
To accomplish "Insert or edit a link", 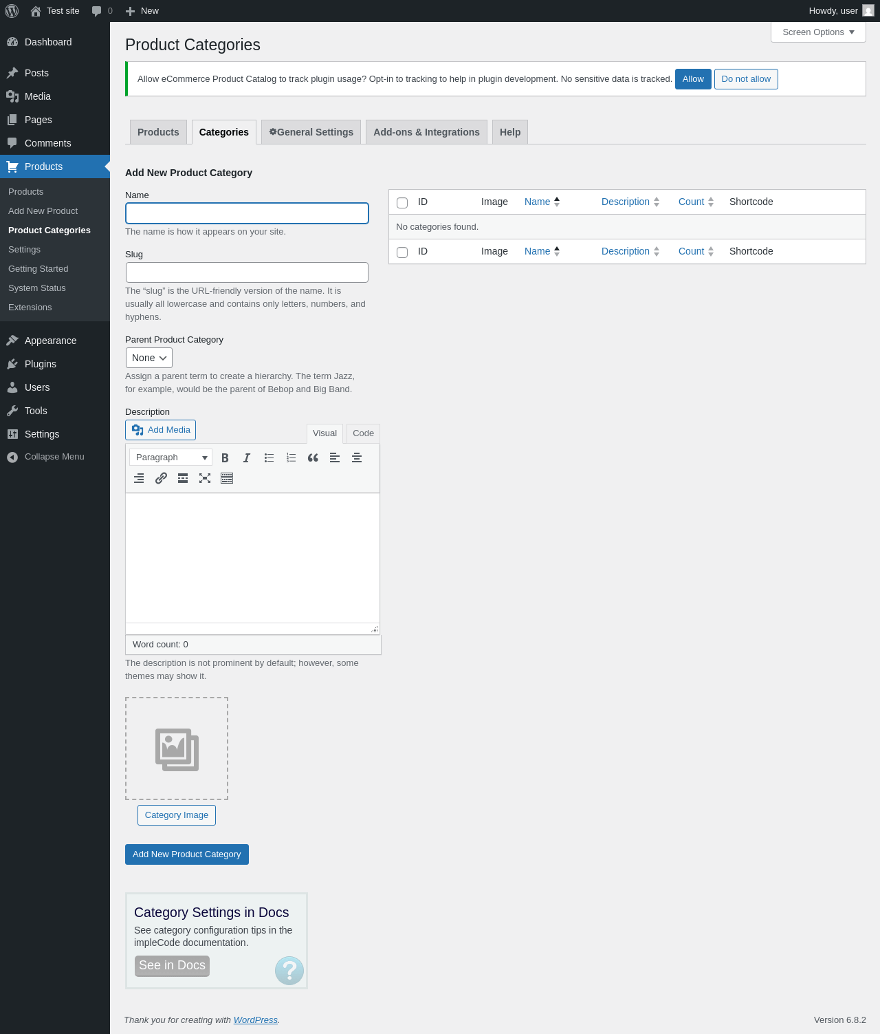I will (161, 478).
